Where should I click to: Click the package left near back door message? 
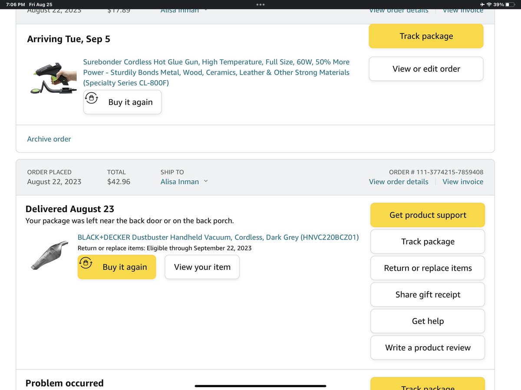[x=130, y=221]
